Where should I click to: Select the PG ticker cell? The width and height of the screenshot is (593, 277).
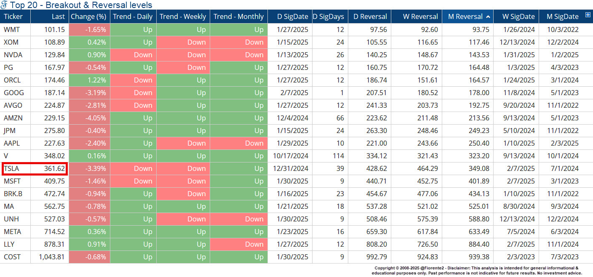[x=15, y=67]
